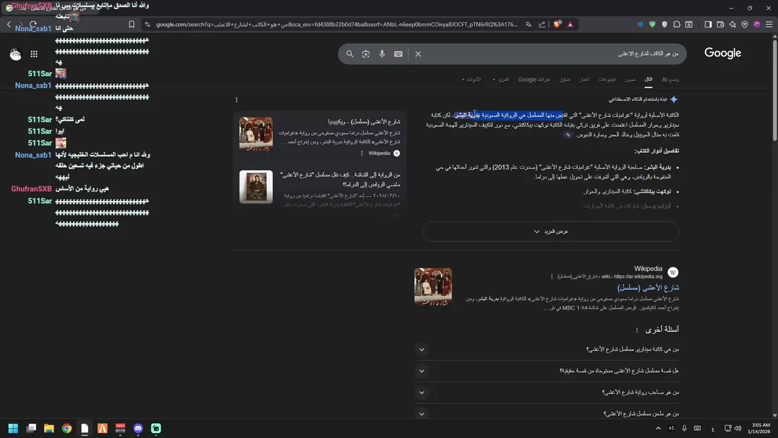Toggle the browser sidebar panel icon

coord(708,24)
